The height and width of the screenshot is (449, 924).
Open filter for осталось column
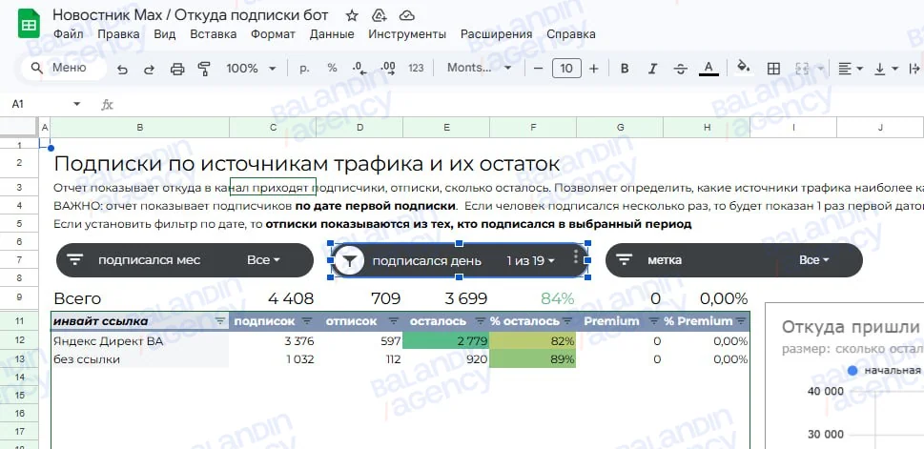pos(481,321)
